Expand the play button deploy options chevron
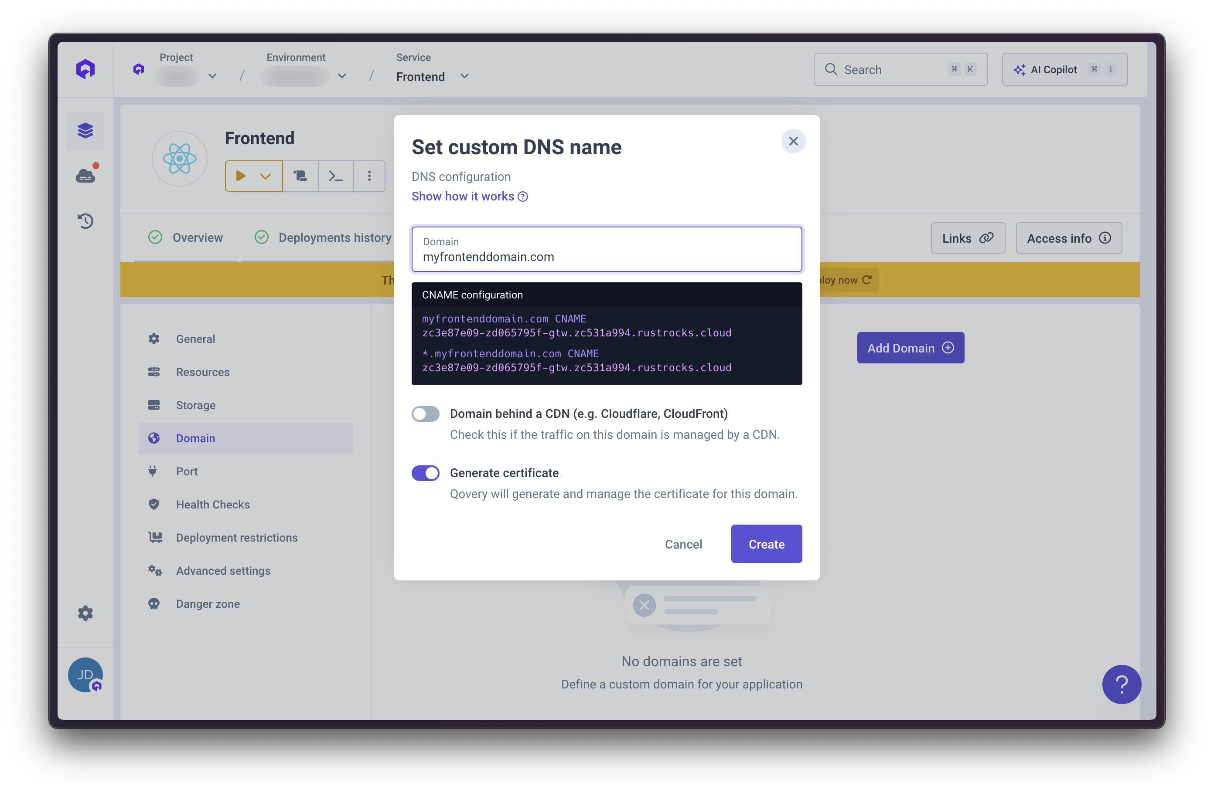The image size is (1214, 793). 265,176
